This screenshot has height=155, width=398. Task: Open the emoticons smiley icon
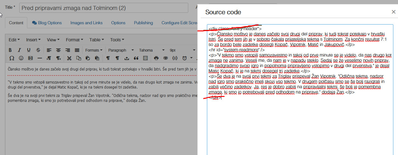(21, 58)
